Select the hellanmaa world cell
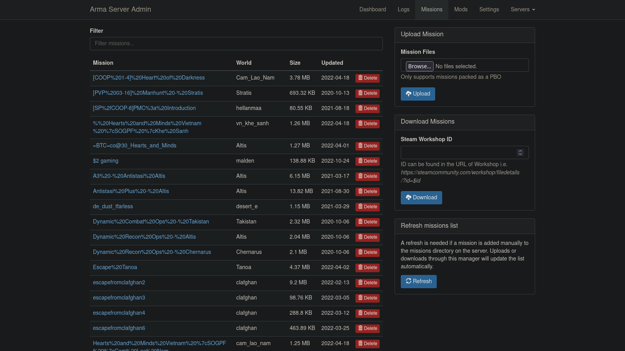 [249, 108]
